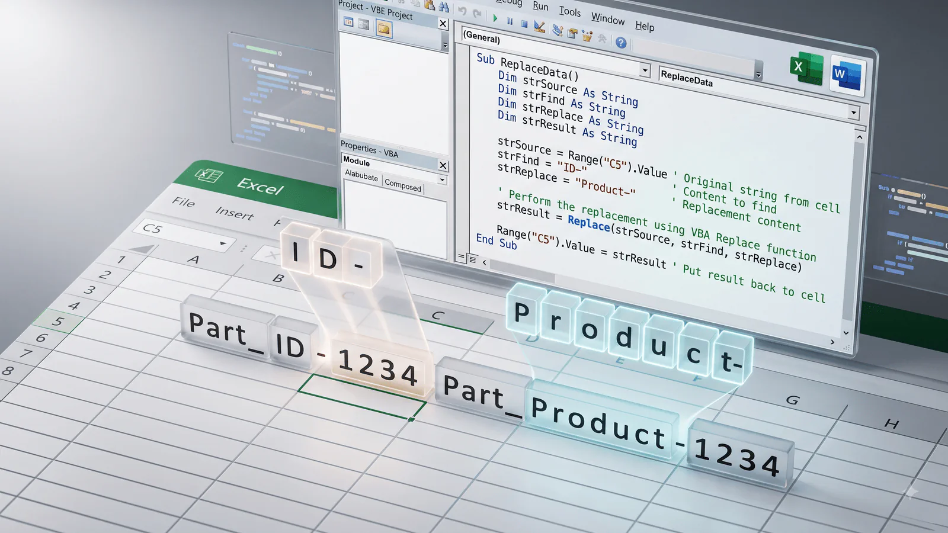Redo the last edit in VBA editor
This screenshot has width=948, height=533.
(477, 13)
